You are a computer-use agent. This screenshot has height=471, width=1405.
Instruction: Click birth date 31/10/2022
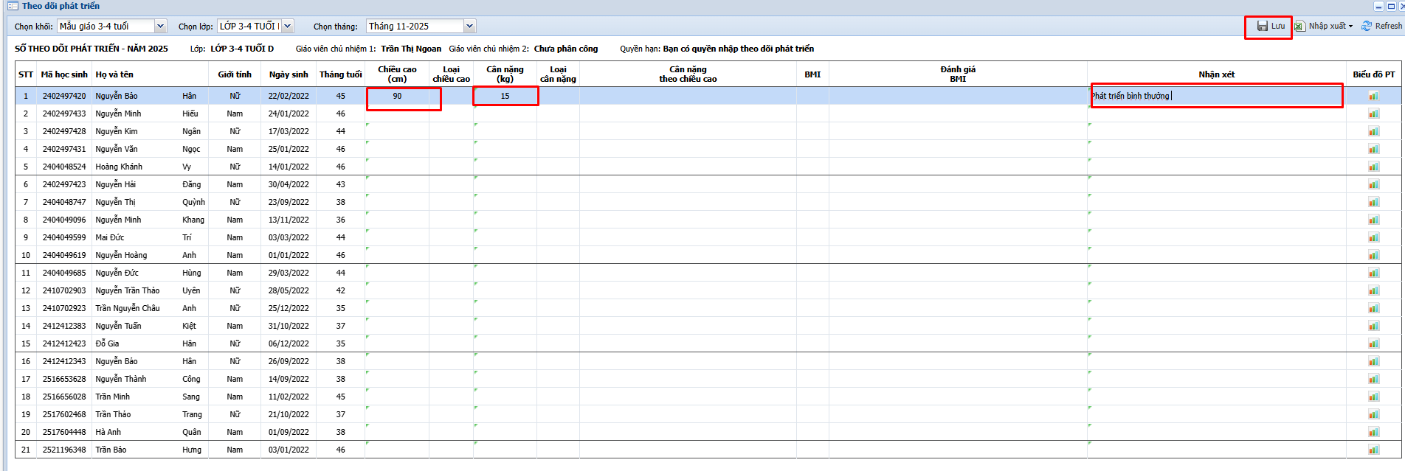coord(289,326)
